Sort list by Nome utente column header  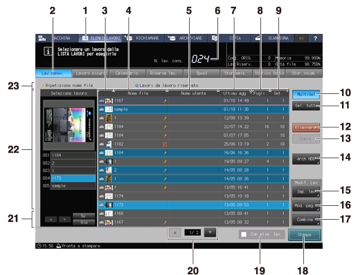coord(193,93)
